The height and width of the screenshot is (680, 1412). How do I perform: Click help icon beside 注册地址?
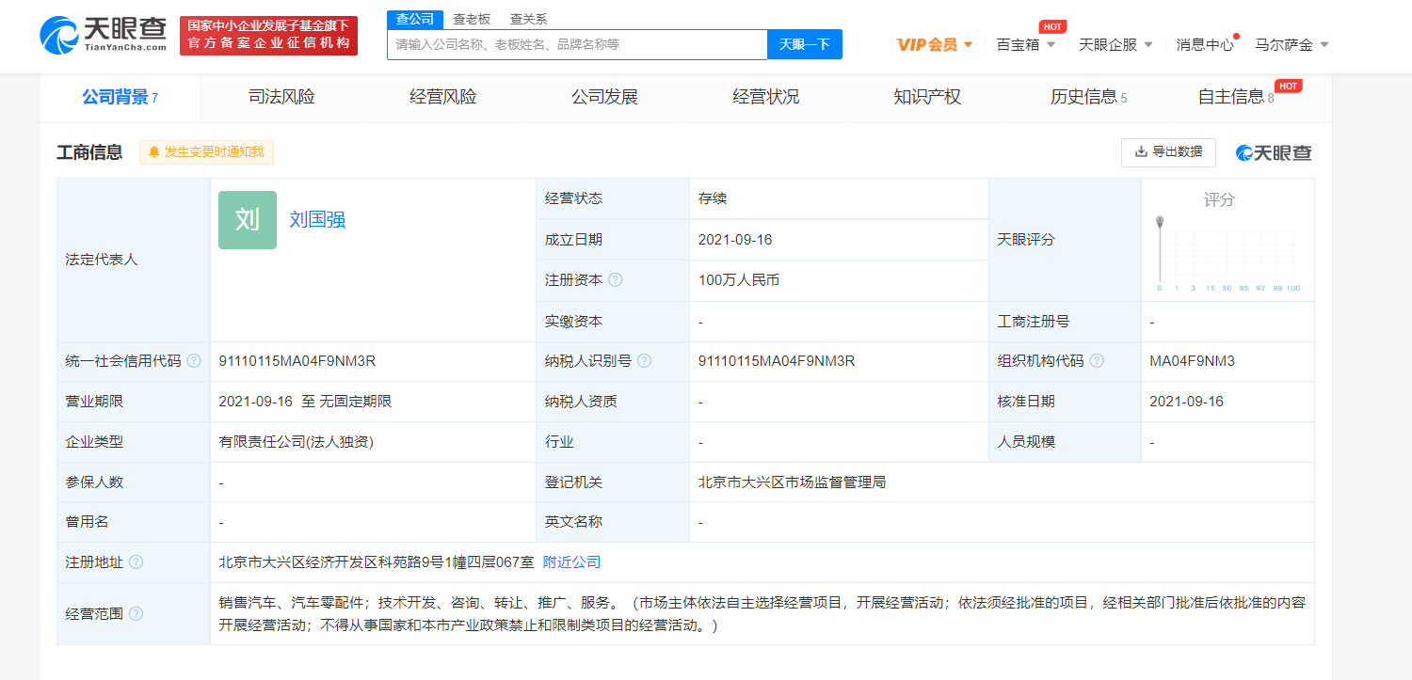[136, 562]
